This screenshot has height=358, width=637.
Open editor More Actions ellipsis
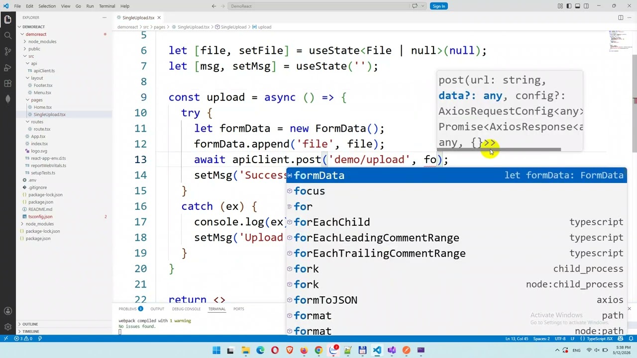[x=629, y=17]
